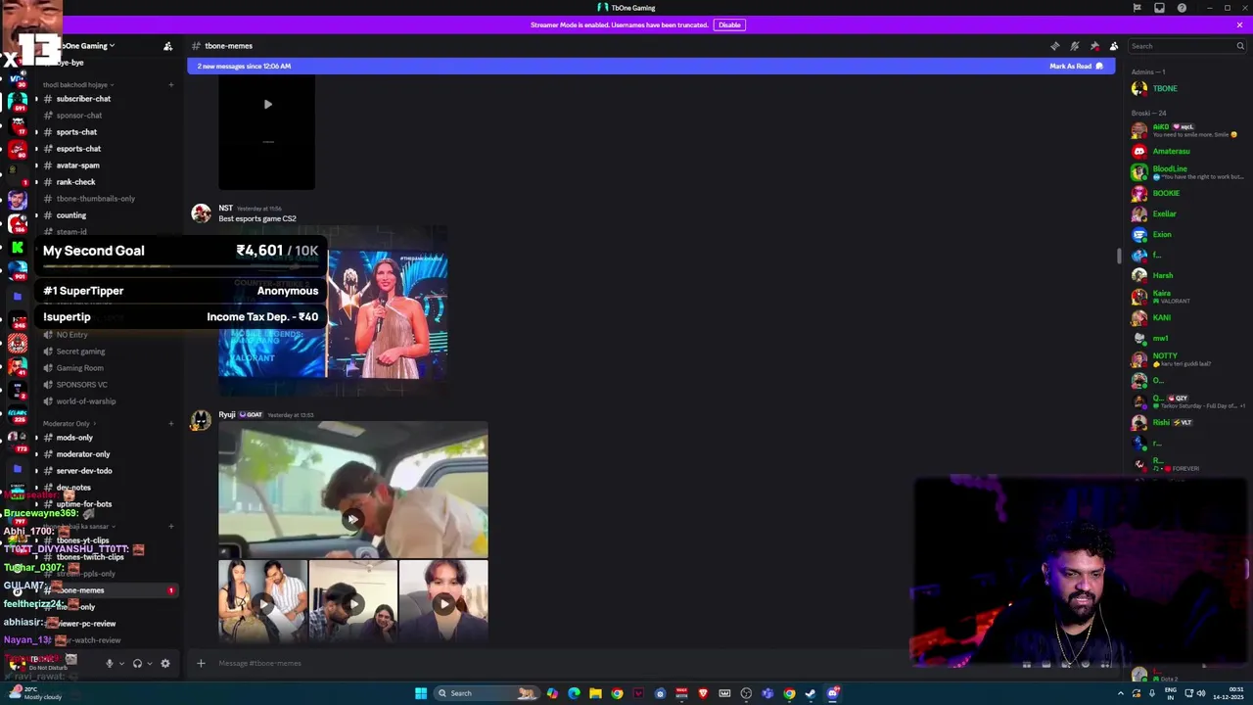Open the Inbox icon in title bar

pos(1159,8)
